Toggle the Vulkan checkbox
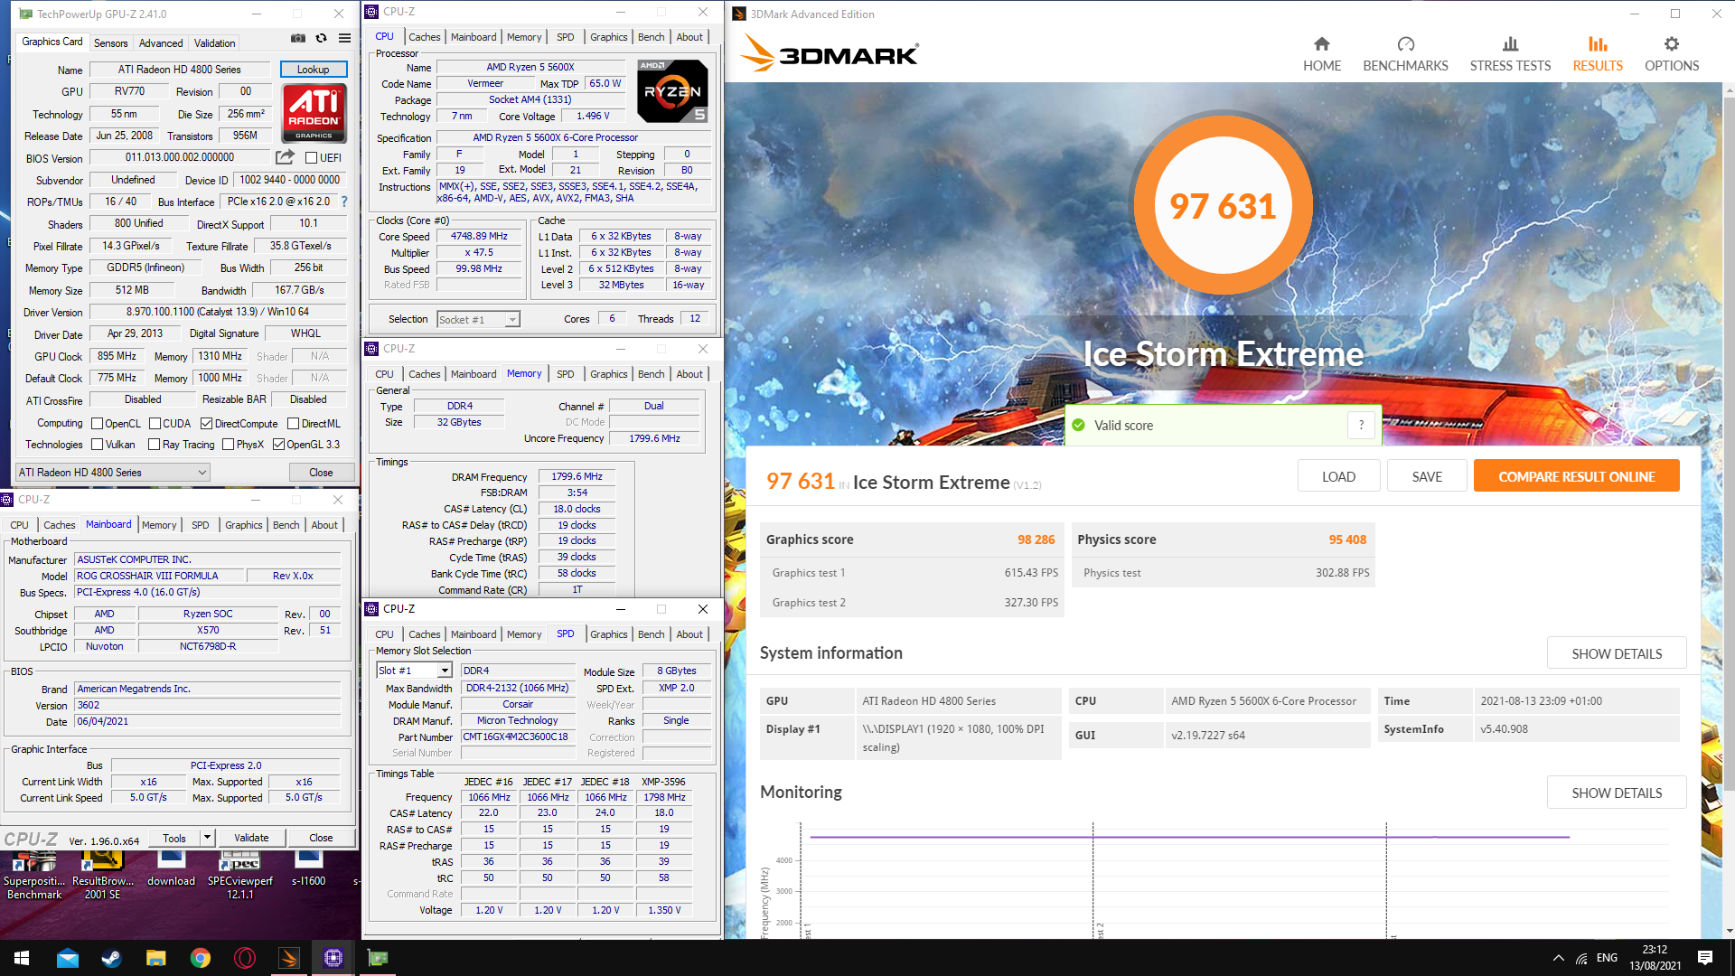This screenshot has height=976, width=1735. [97, 444]
